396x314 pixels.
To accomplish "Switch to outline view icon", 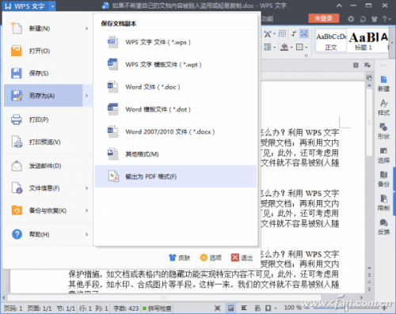I will click(244, 308).
